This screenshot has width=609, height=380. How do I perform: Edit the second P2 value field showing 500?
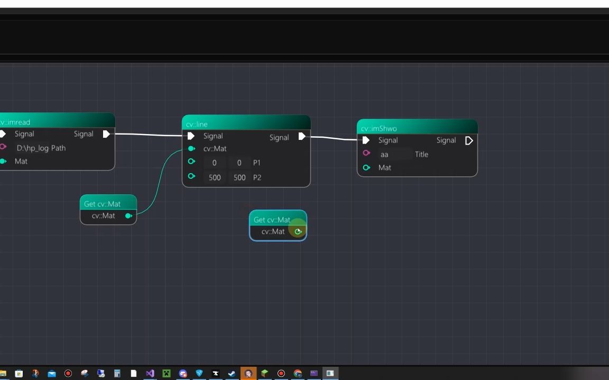(x=239, y=177)
